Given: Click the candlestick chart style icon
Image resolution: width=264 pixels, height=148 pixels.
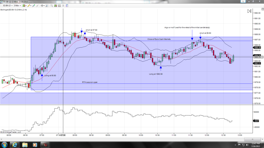Looking at the screenshot, I should pos(24,6).
